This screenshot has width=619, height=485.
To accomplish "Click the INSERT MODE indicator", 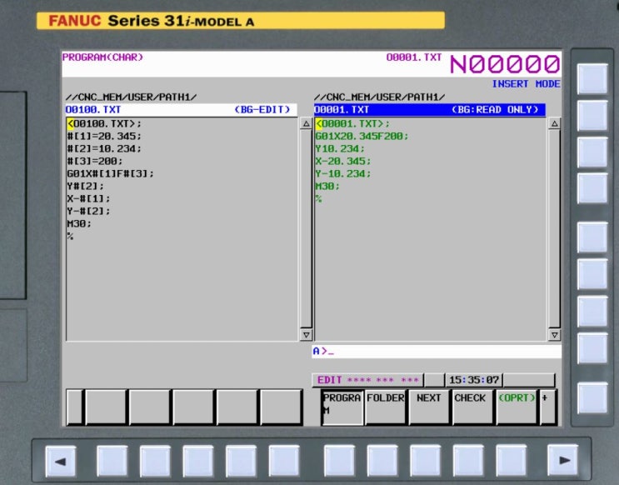I will (526, 83).
